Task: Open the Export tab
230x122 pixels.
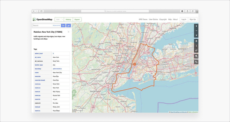Action: 77,20
